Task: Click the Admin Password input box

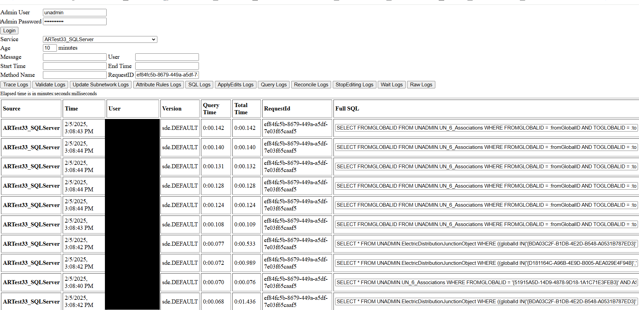Action: (74, 21)
